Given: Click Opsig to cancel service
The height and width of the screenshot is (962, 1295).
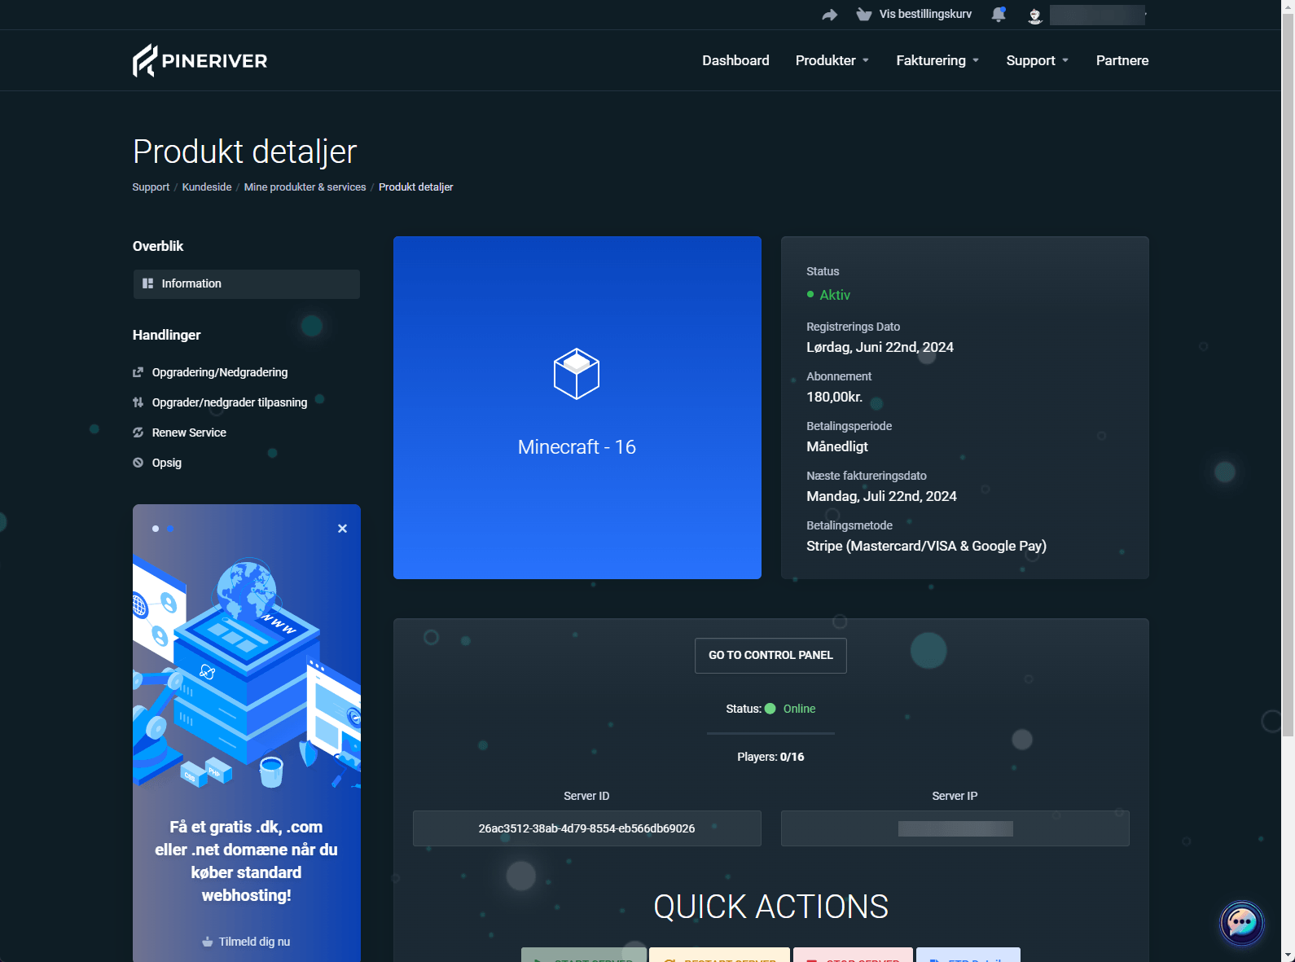Looking at the screenshot, I should click(167, 463).
